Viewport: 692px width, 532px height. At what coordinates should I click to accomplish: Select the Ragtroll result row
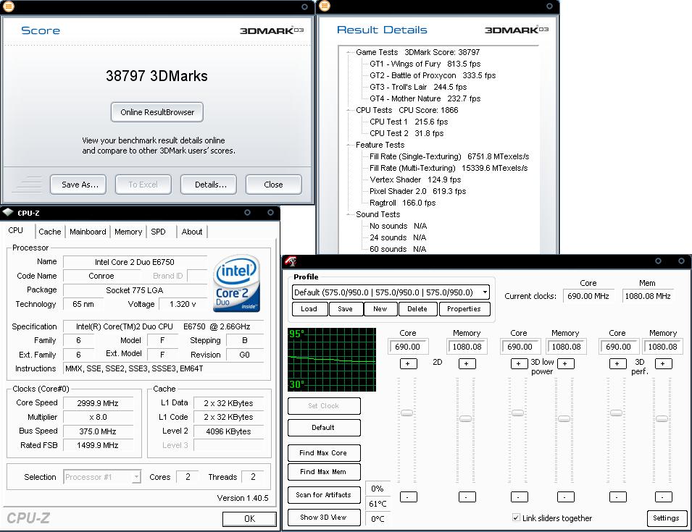(x=402, y=203)
